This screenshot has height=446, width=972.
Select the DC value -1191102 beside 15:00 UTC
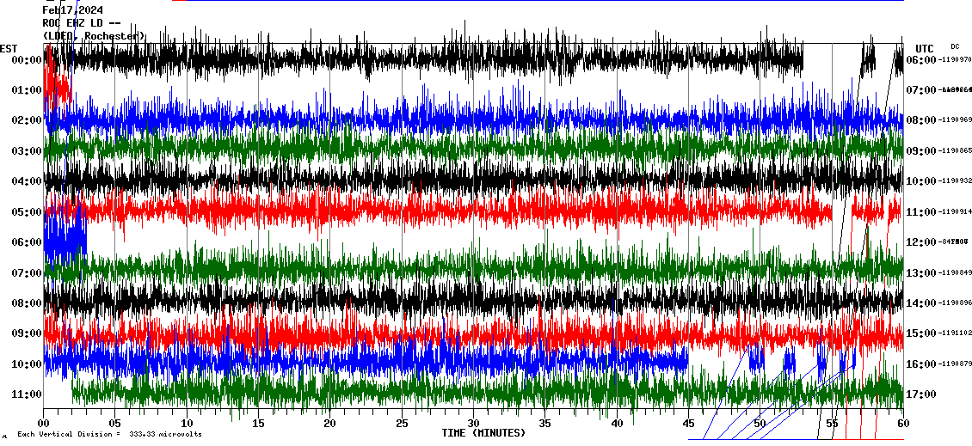click(x=955, y=333)
